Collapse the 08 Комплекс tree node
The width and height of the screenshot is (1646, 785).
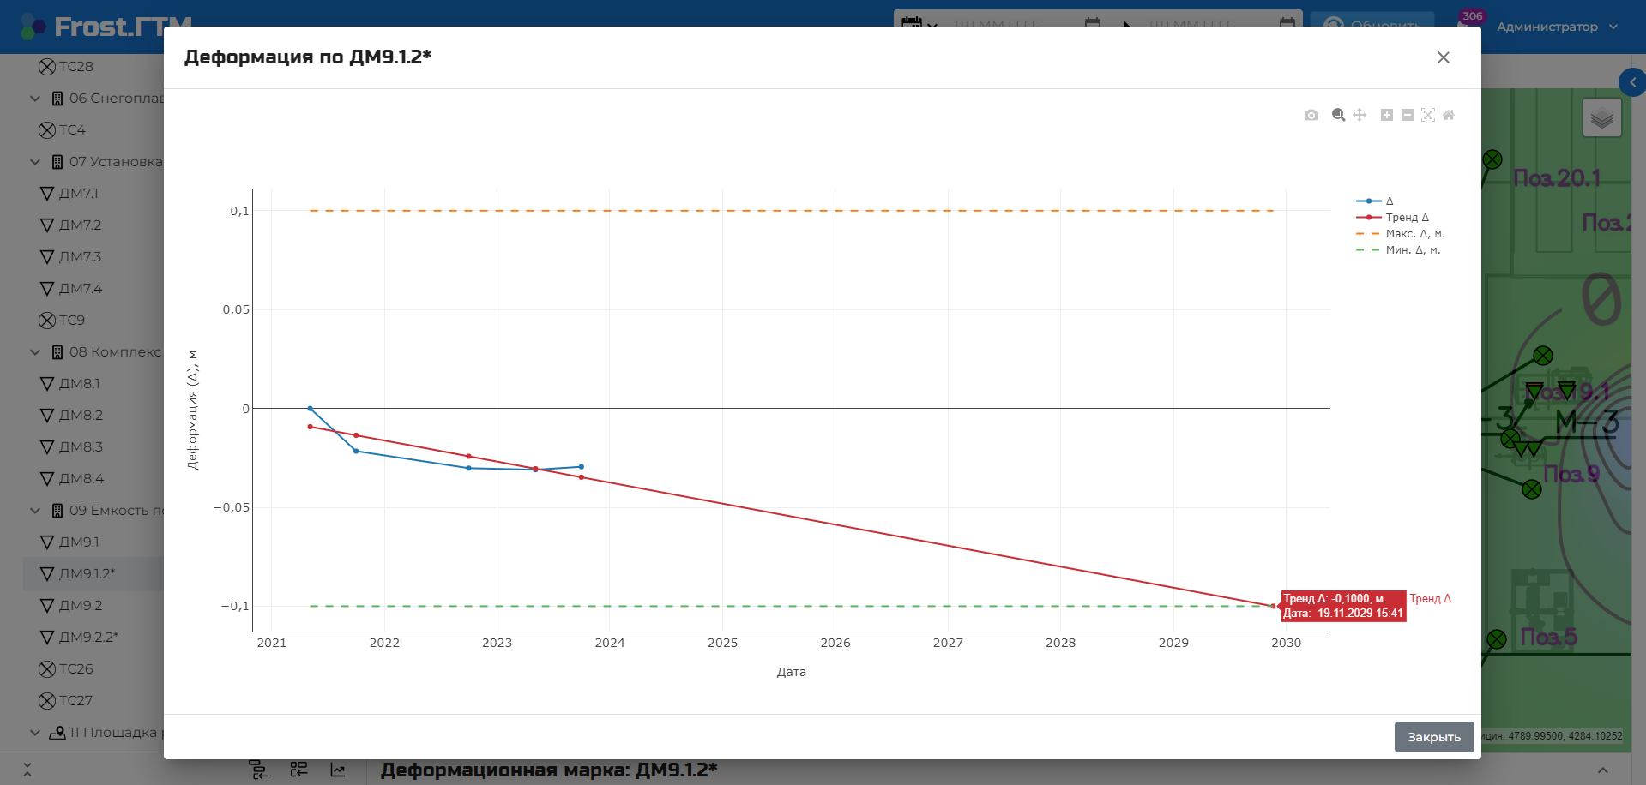click(35, 352)
